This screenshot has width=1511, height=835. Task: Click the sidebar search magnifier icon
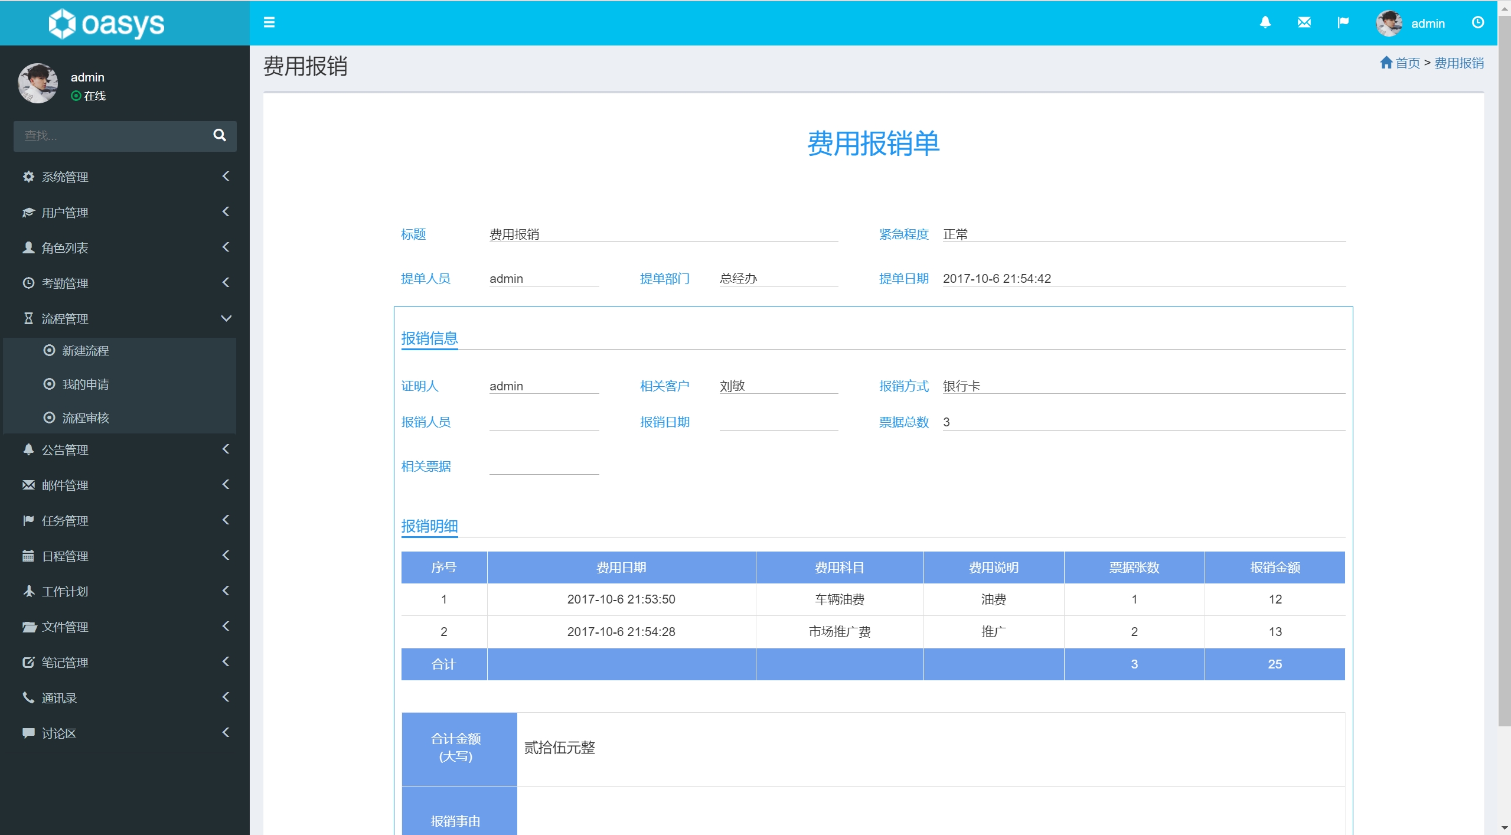coord(219,135)
